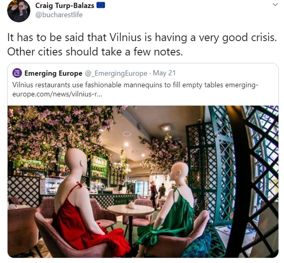Screen dimensions: 284x263
Task: Click the EU flag emoji badge
Action: [x=101, y=5]
